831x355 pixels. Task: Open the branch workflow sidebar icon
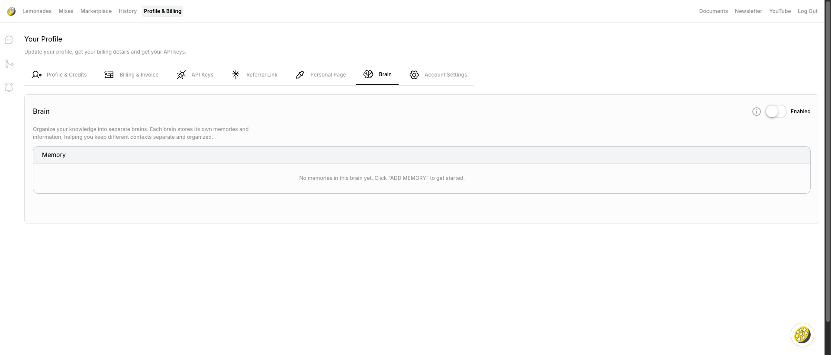[9, 64]
